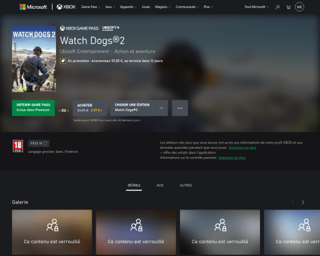Click the Action et aventure genre text

pos(135,51)
